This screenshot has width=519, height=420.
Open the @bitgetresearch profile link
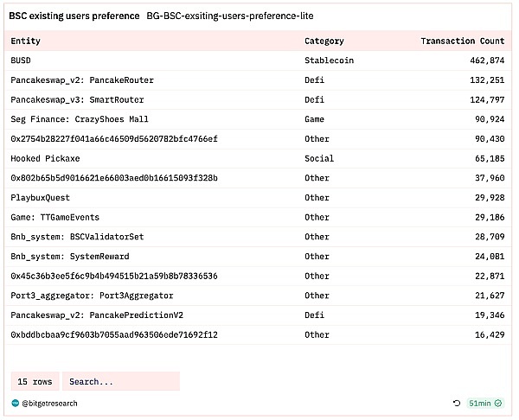[50, 403]
